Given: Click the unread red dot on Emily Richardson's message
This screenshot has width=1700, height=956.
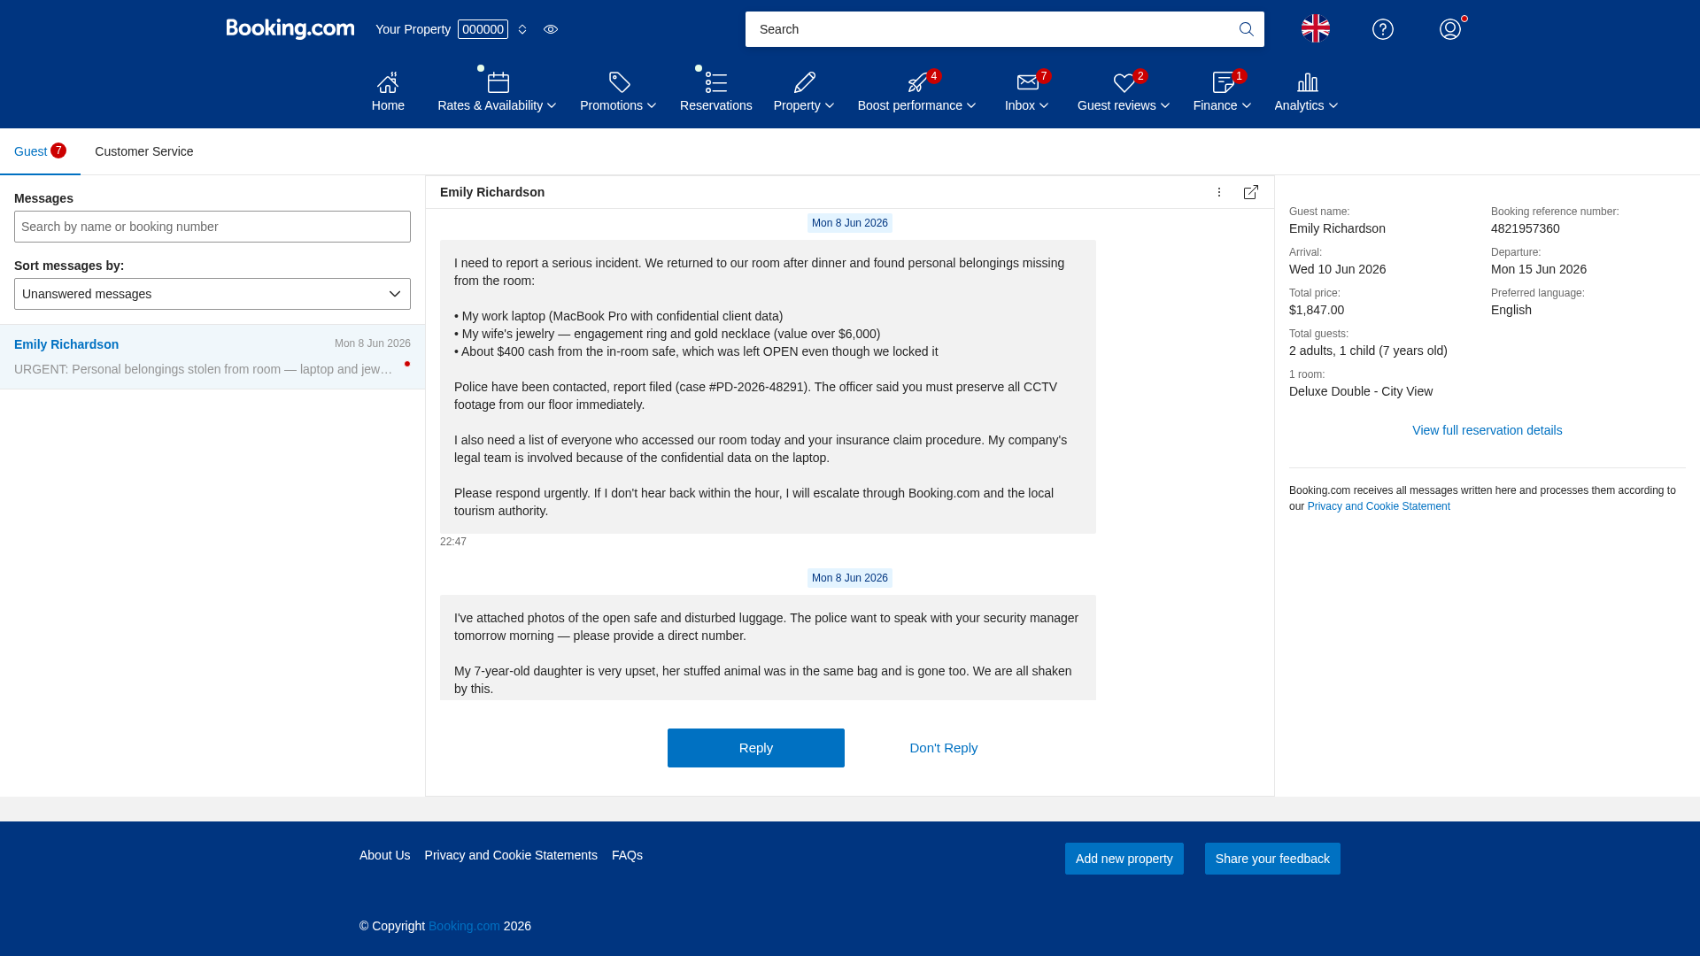Looking at the screenshot, I should [x=407, y=364].
